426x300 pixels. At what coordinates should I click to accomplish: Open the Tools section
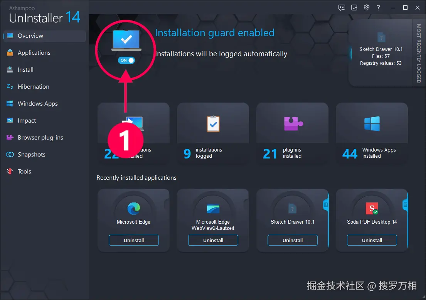coord(45,172)
